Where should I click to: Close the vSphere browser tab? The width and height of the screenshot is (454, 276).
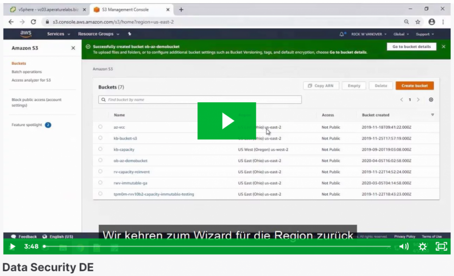click(84, 10)
